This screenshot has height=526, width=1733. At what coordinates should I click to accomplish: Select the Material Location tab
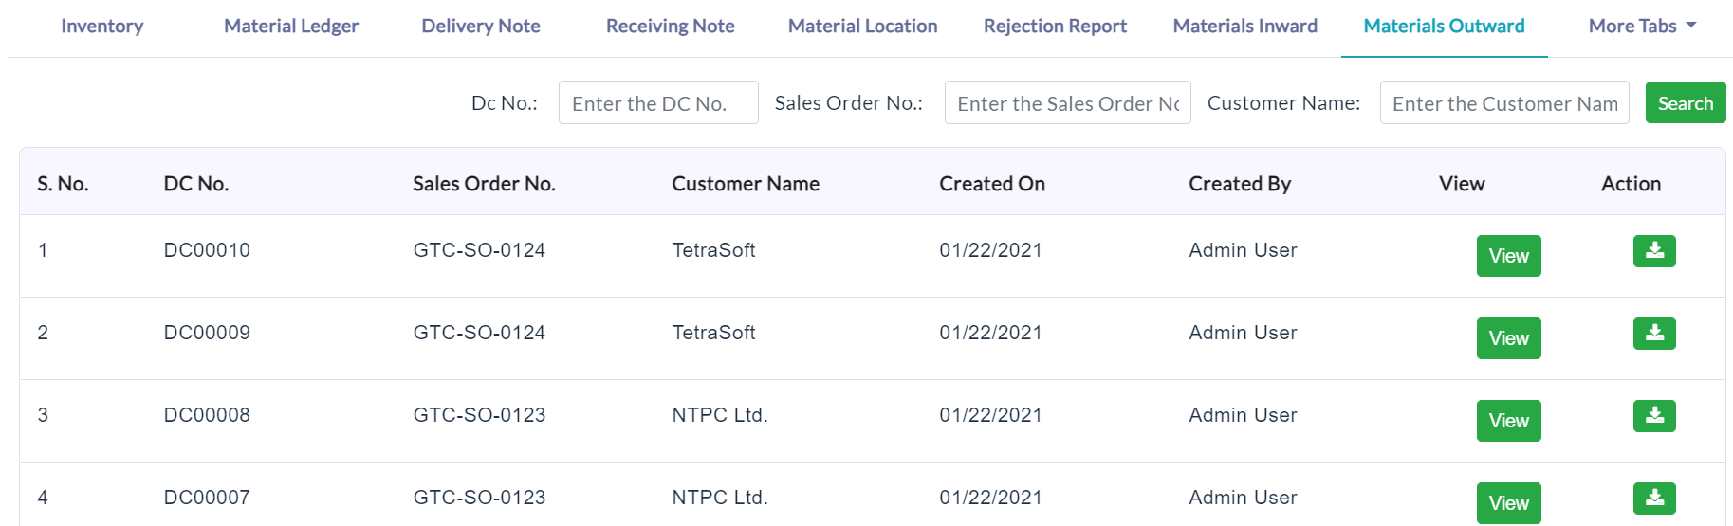862,27
